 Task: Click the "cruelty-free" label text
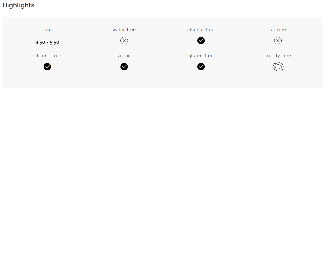278,56
